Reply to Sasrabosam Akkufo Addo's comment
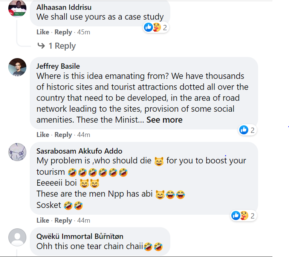Viewport: 289px width, 257px height. pyautogui.click(x=63, y=220)
